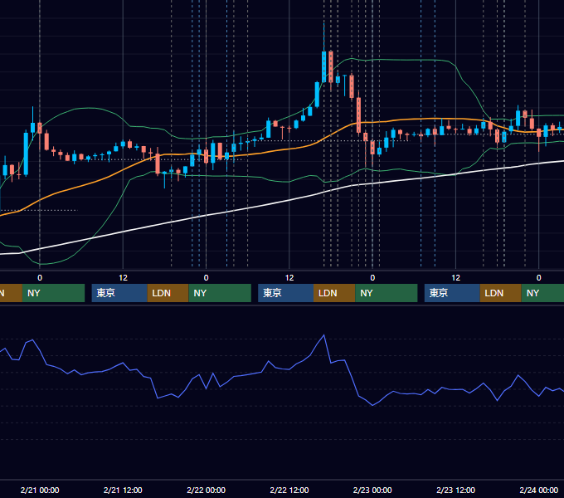This screenshot has height=498, width=564.
Task: Select the orange moving average line
Action: (x=288, y=149)
